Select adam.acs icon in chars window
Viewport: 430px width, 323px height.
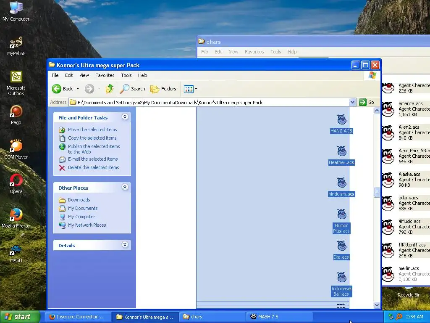coord(388,204)
